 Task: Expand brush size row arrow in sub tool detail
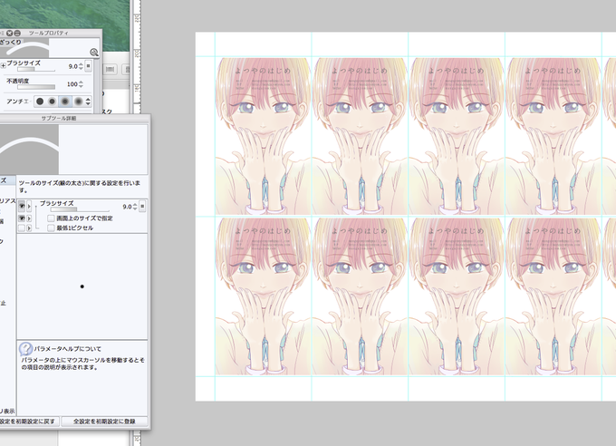pos(29,206)
